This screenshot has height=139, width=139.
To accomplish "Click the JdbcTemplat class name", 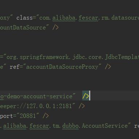I will pyautogui.click(x=122, y=57).
